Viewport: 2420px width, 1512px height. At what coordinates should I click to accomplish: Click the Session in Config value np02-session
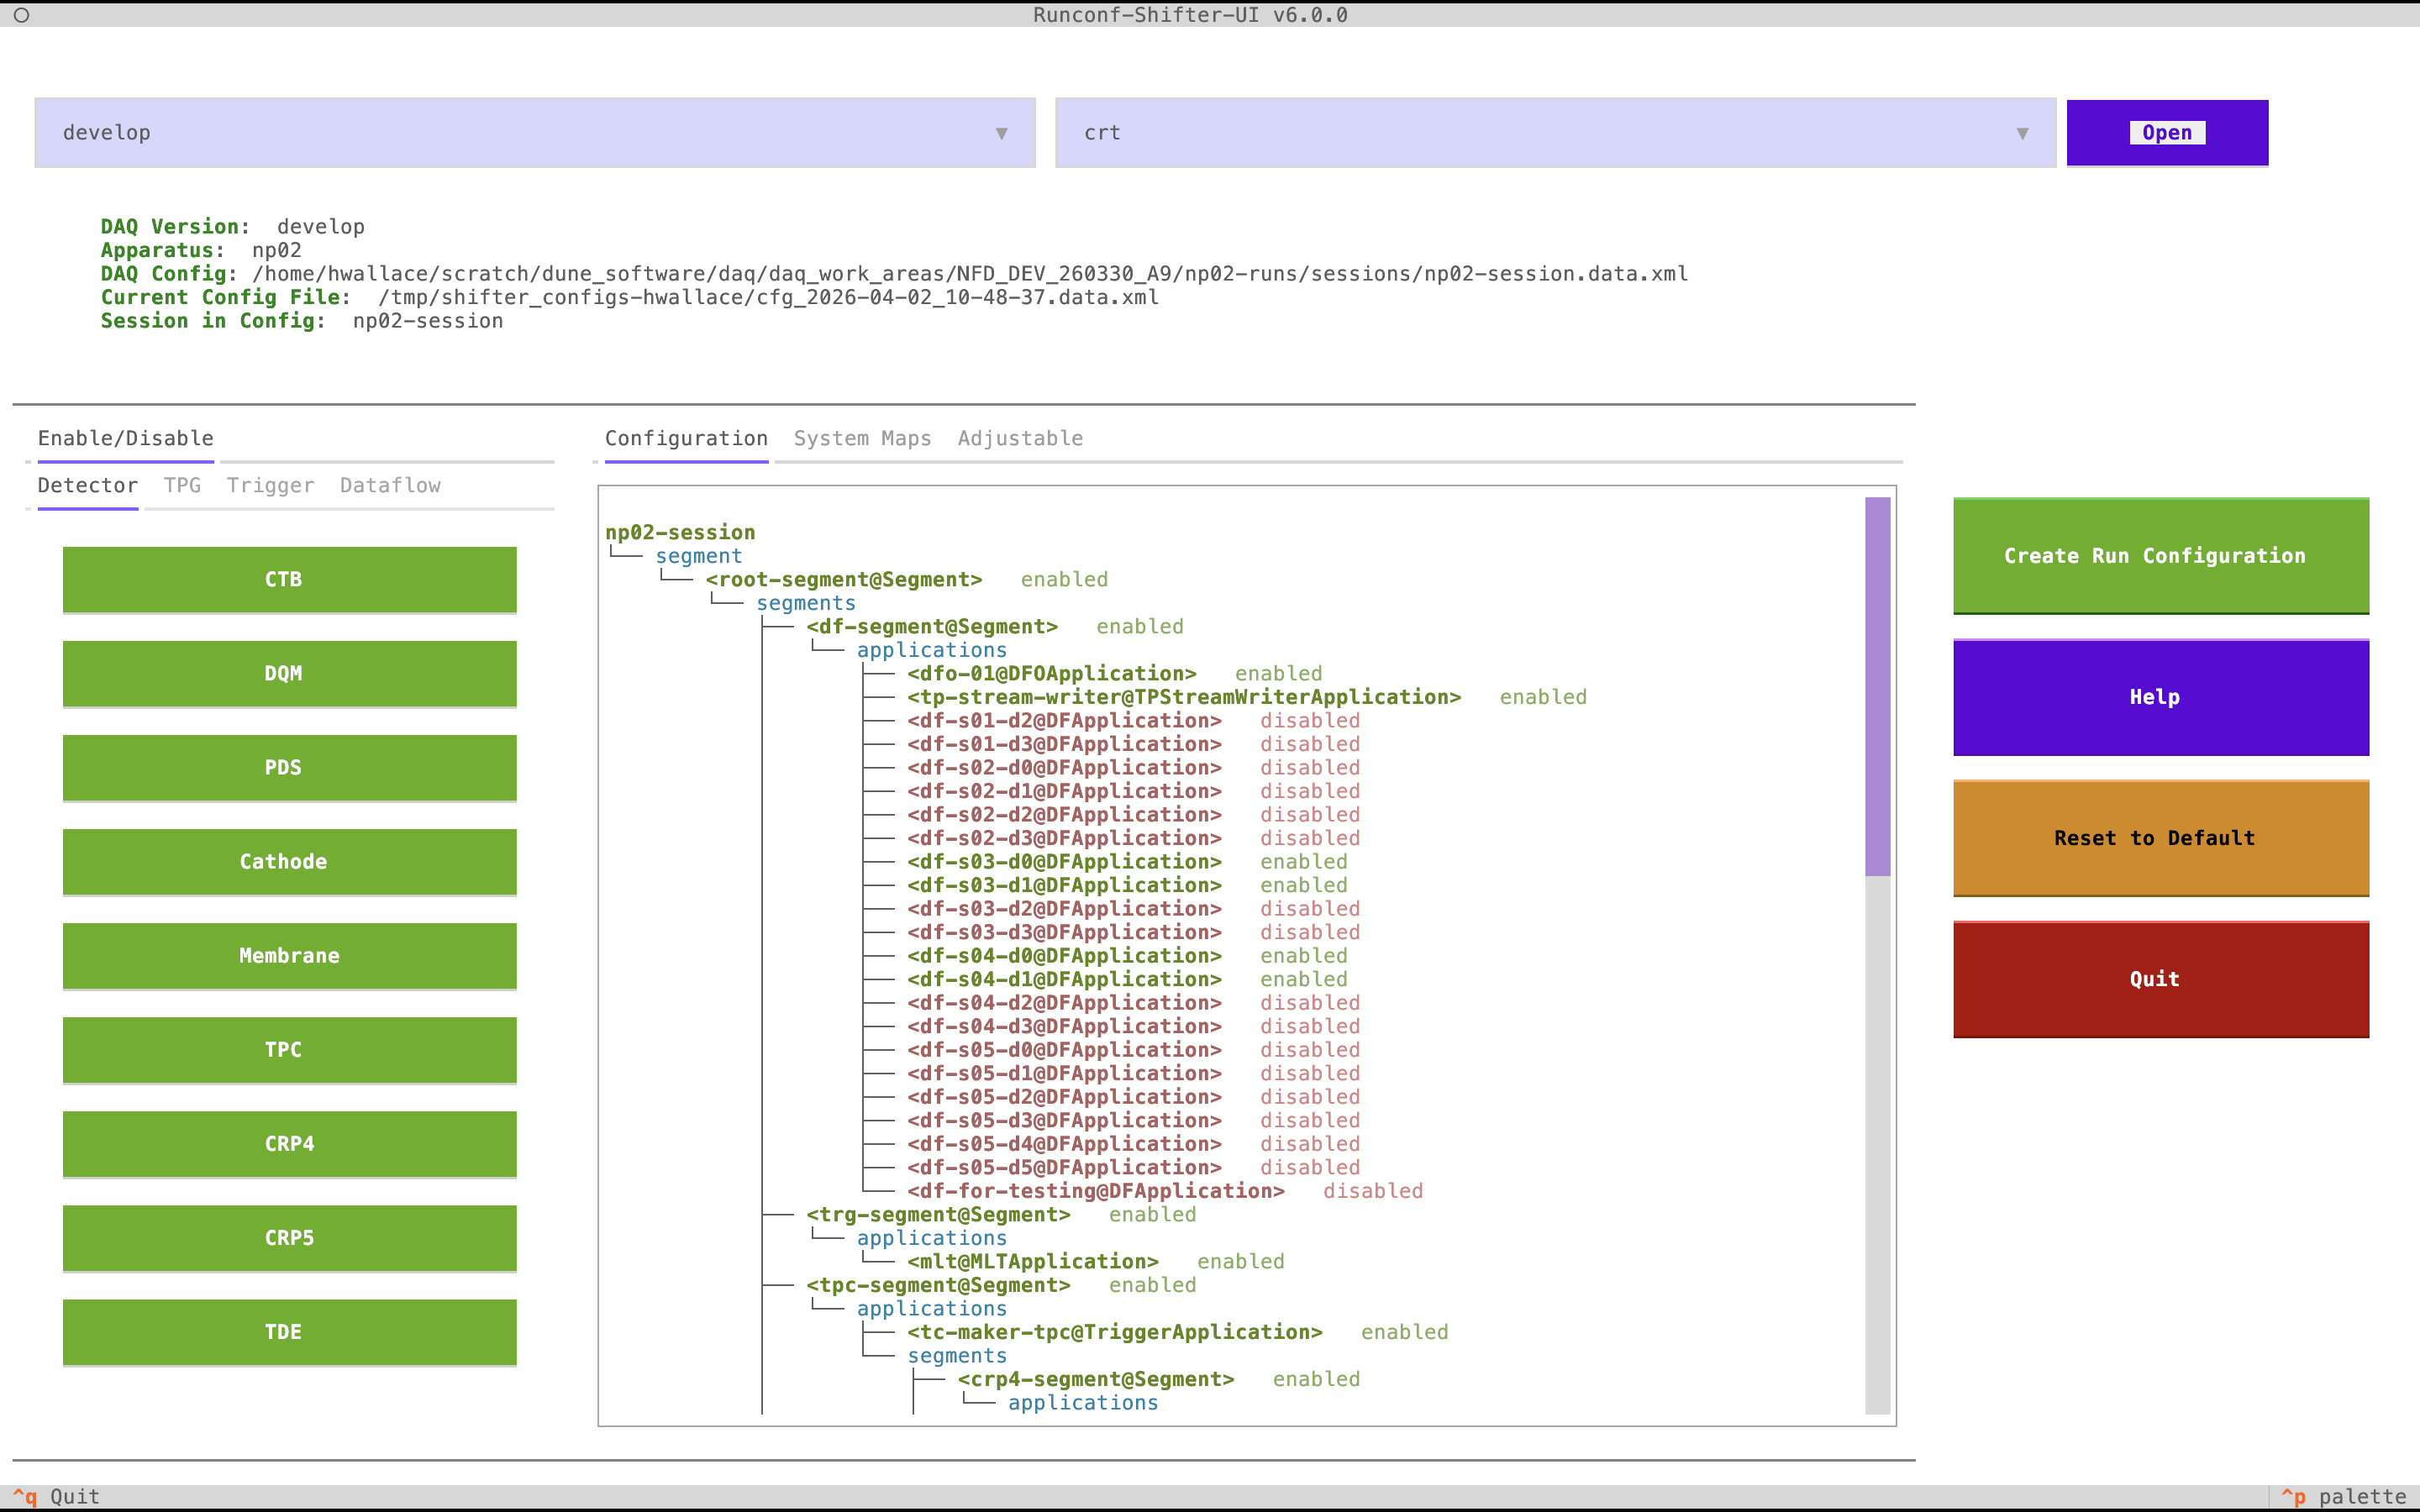coord(428,321)
